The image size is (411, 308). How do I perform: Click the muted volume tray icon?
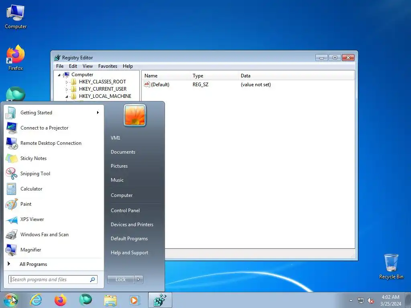[x=370, y=300]
